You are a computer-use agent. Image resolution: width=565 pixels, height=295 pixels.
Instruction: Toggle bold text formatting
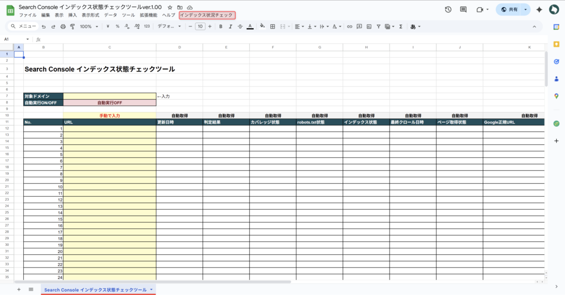click(221, 26)
